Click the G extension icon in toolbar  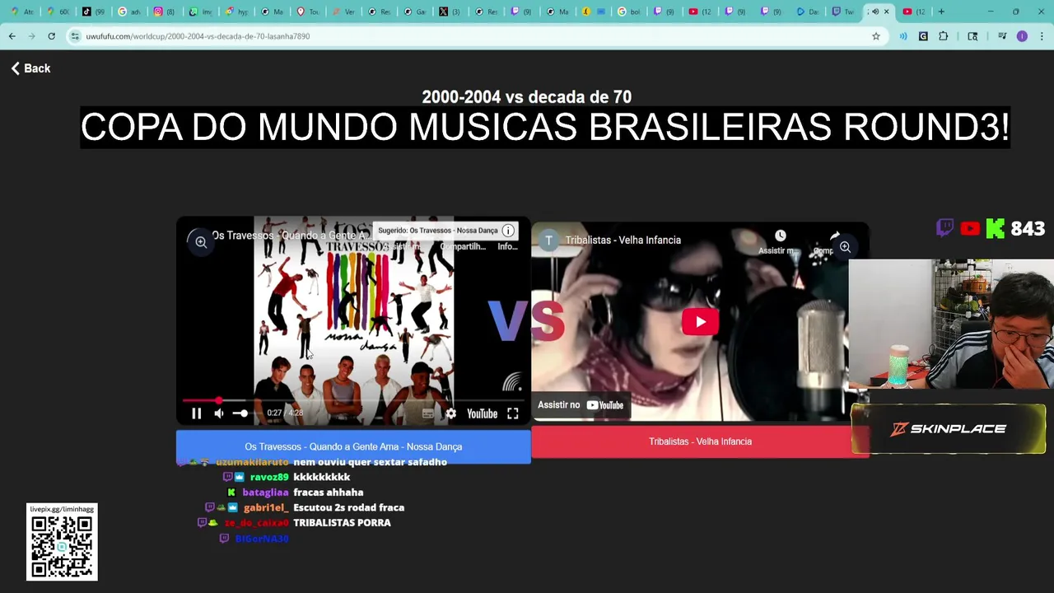[x=923, y=36]
